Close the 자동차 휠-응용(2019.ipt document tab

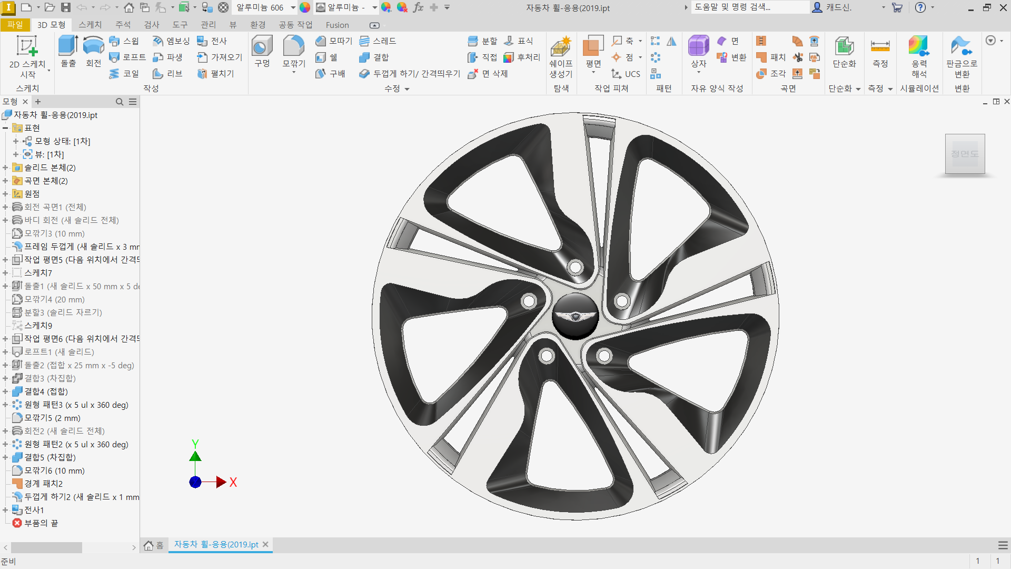tap(265, 544)
